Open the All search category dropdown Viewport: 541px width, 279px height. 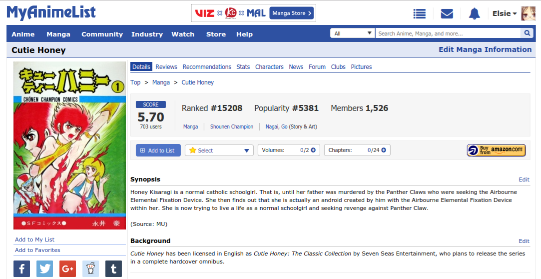(352, 33)
